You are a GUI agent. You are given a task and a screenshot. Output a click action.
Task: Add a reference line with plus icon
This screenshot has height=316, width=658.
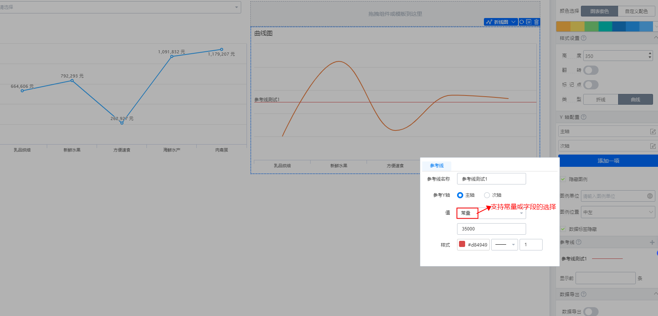(652, 242)
